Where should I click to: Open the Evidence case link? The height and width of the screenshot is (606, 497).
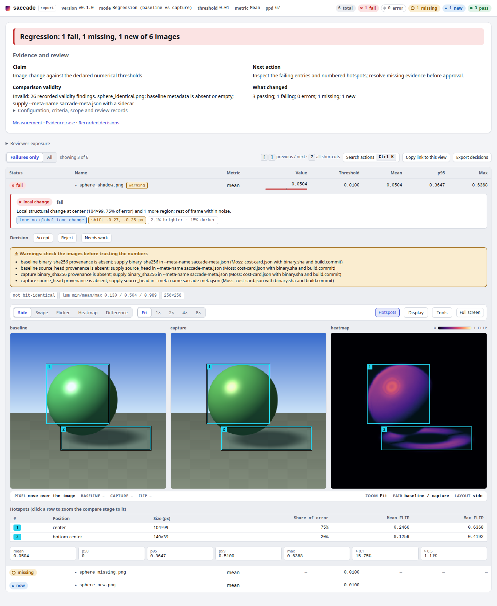60,123
